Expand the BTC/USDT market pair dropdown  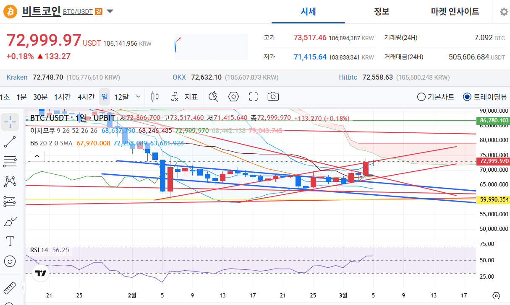[110, 11]
